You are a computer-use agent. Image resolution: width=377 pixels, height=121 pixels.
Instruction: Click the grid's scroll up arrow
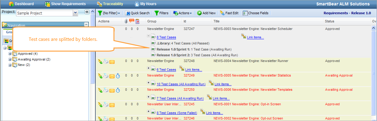(374, 28)
